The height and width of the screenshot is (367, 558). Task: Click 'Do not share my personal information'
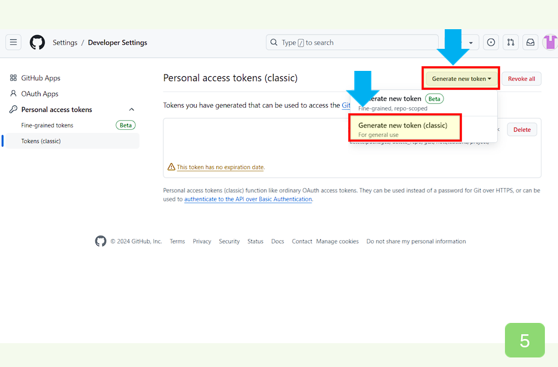click(416, 241)
